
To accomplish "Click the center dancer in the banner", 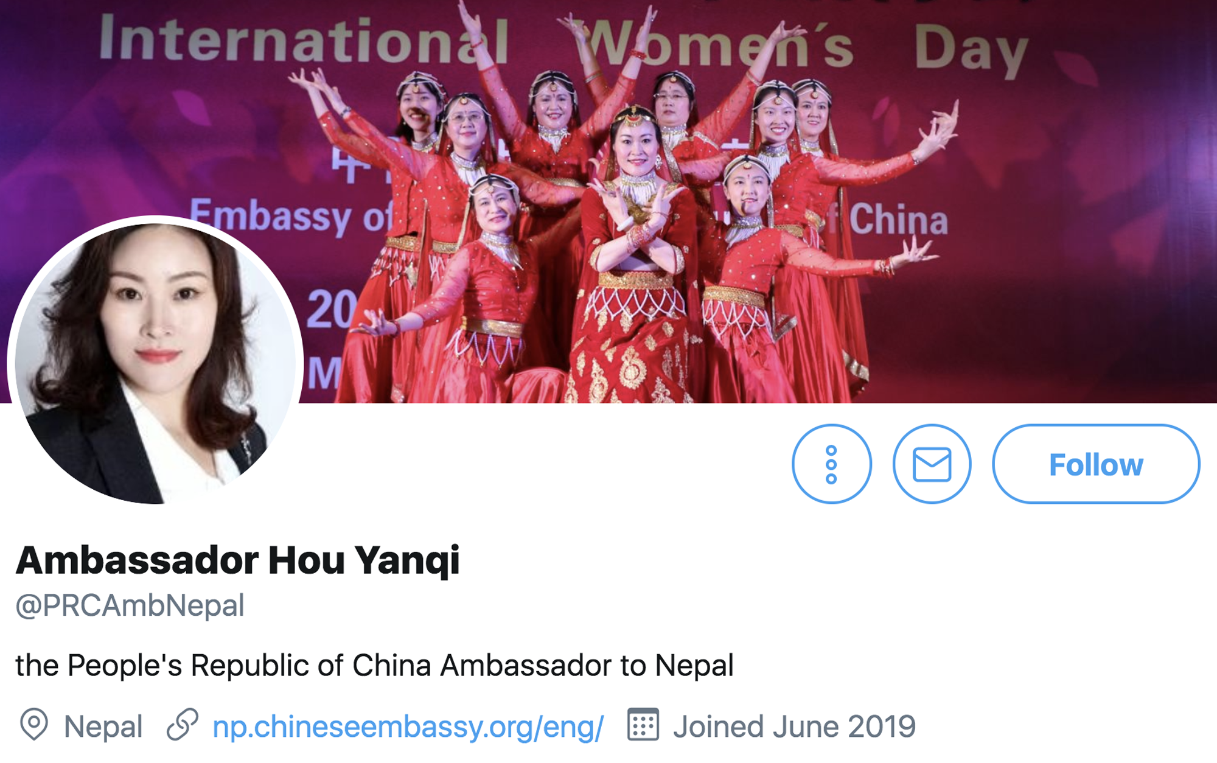I will 636,256.
